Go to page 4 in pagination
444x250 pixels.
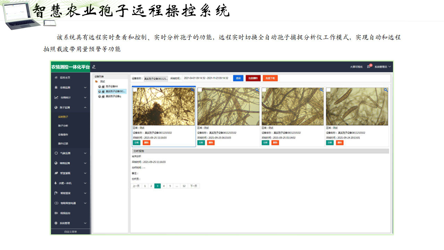164,186
